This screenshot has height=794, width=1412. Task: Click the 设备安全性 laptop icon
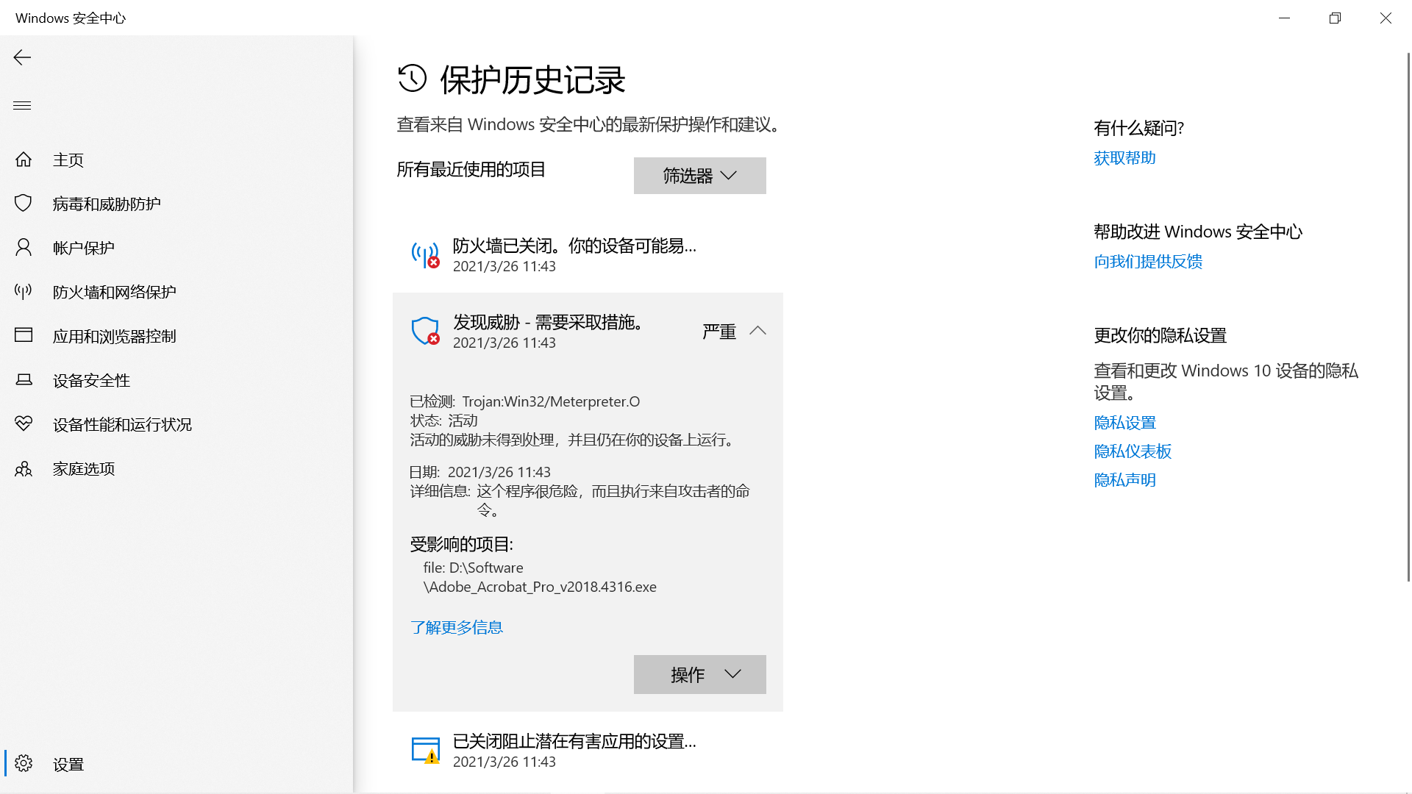24,380
